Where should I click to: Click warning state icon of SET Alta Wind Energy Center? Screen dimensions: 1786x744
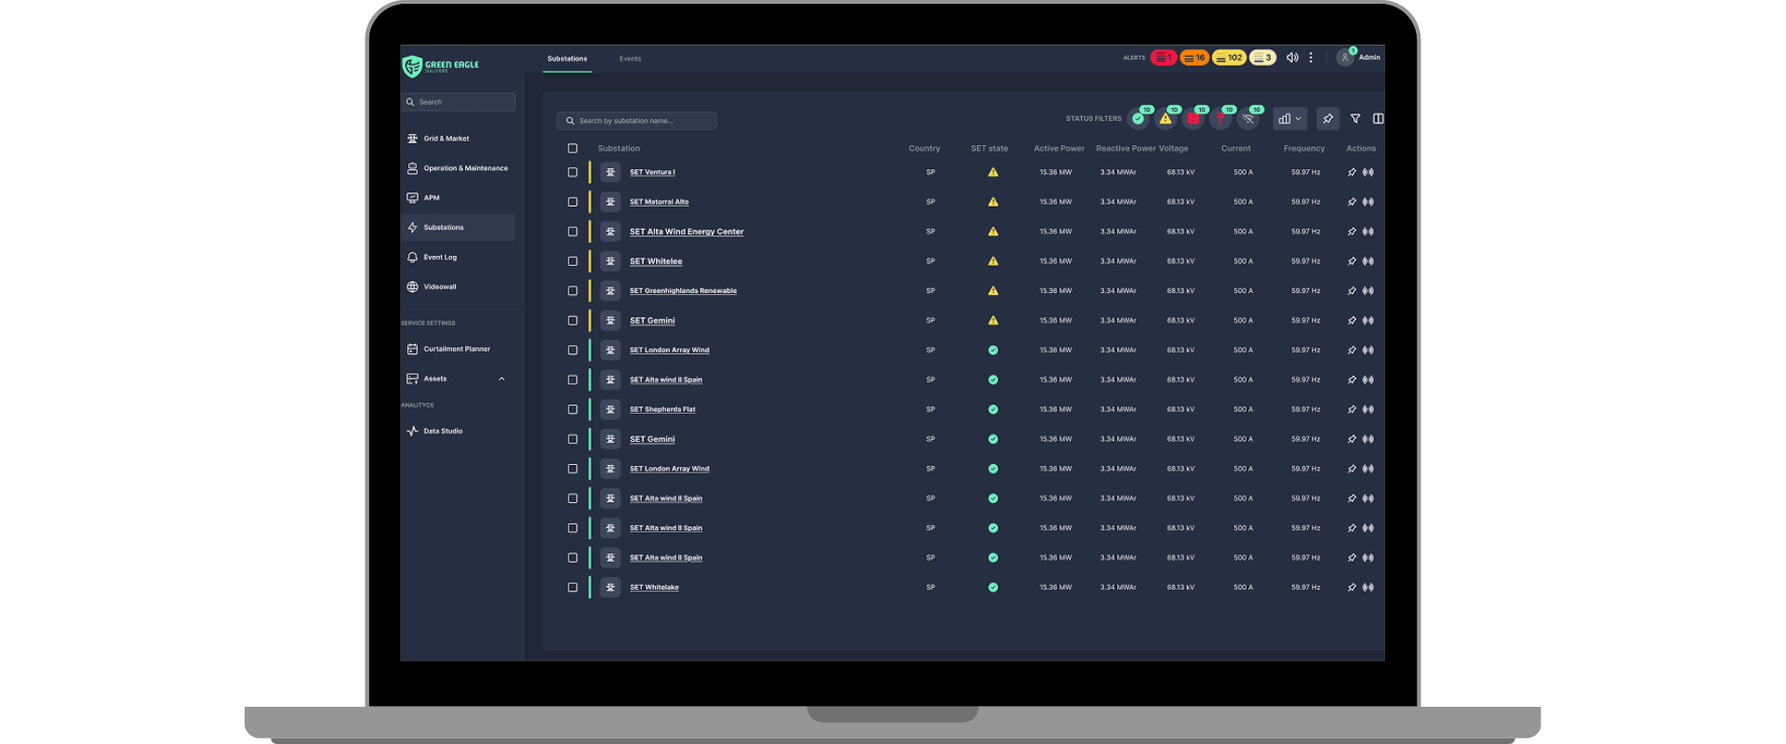point(993,232)
